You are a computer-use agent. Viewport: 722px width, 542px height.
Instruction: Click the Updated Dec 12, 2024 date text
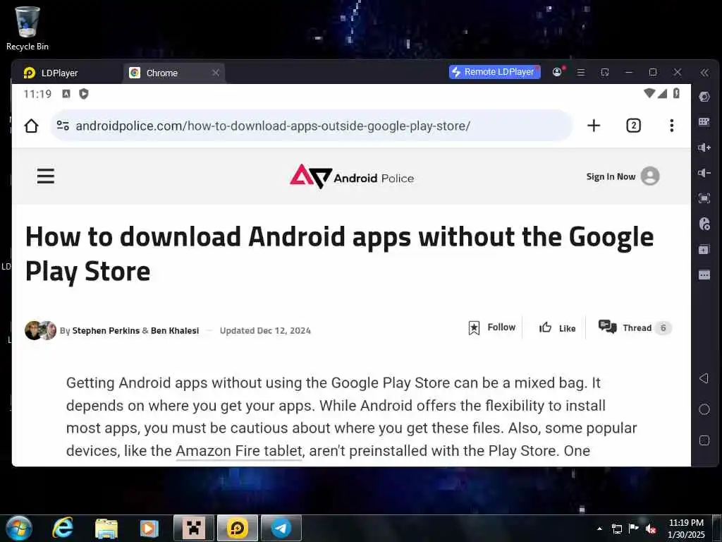[265, 330]
